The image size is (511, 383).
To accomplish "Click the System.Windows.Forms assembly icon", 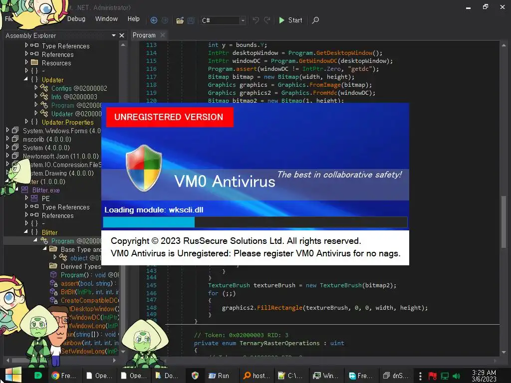I will 15,130.
